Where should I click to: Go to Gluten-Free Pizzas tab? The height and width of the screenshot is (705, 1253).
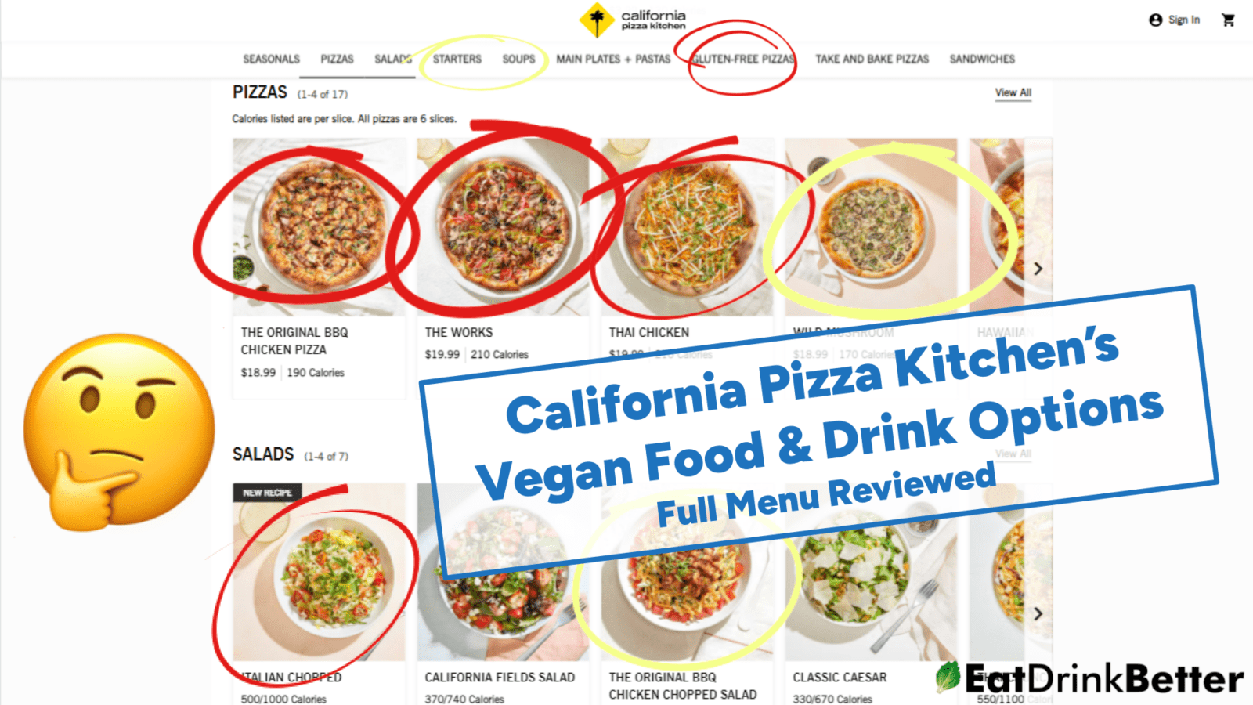[743, 59]
